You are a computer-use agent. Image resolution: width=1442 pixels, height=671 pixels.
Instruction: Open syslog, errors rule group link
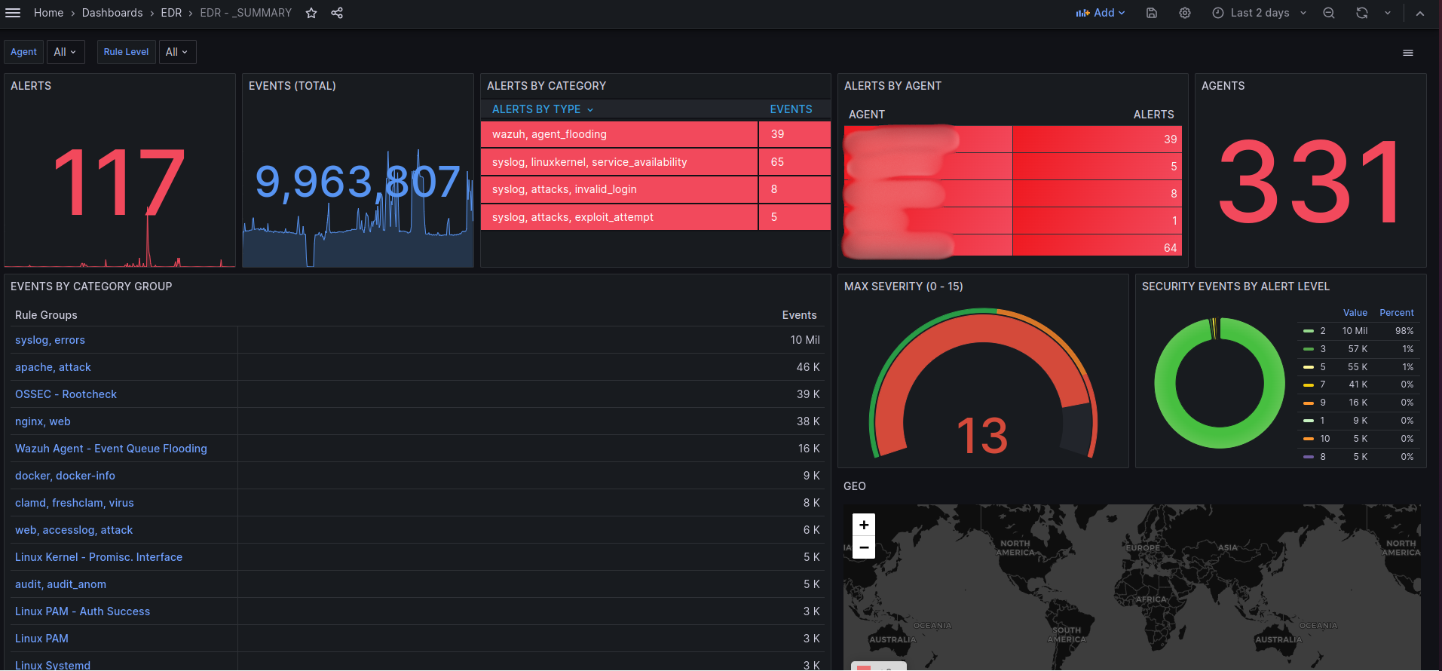50,340
